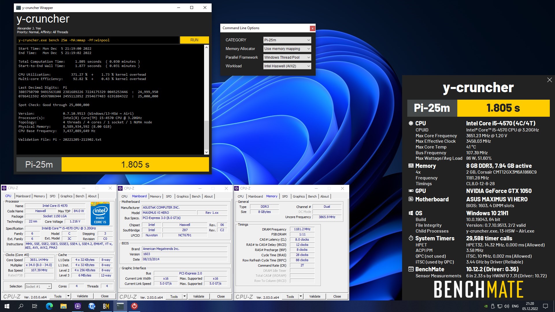Image resolution: width=555 pixels, height=312 pixels.
Task: Click Tools button in right CPU-Z window
Action: point(290,296)
